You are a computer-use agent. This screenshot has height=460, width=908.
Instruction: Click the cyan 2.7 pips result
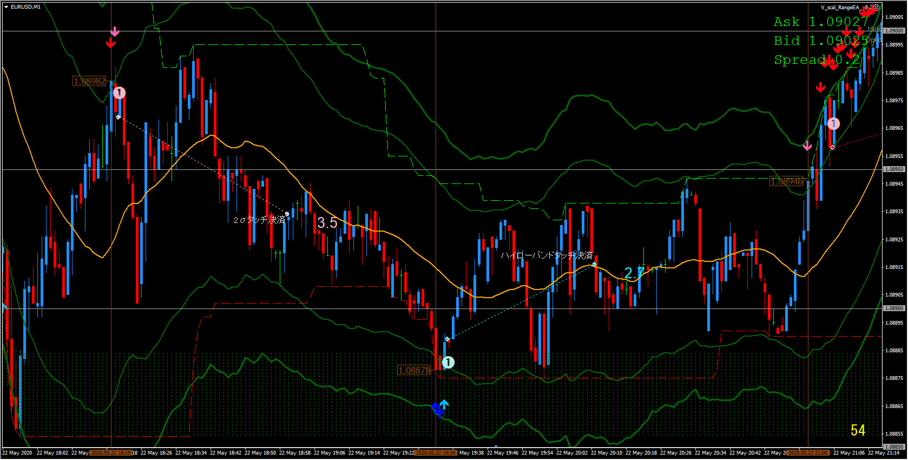(x=634, y=273)
